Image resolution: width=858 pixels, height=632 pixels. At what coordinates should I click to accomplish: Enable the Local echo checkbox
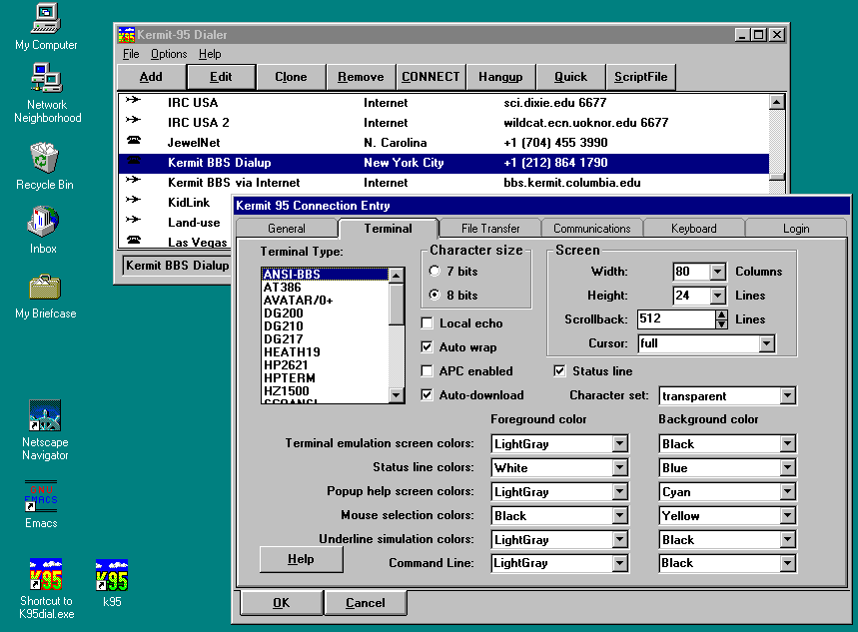(x=428, y=323)
